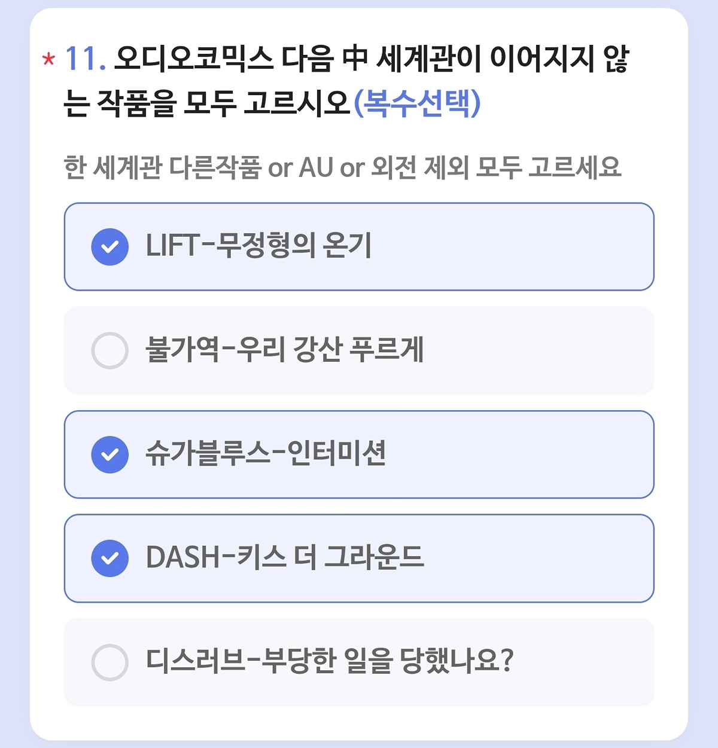Click the gray hint text about AU and 외전
The width and height of the screenshot is (718, 748).
343,167
